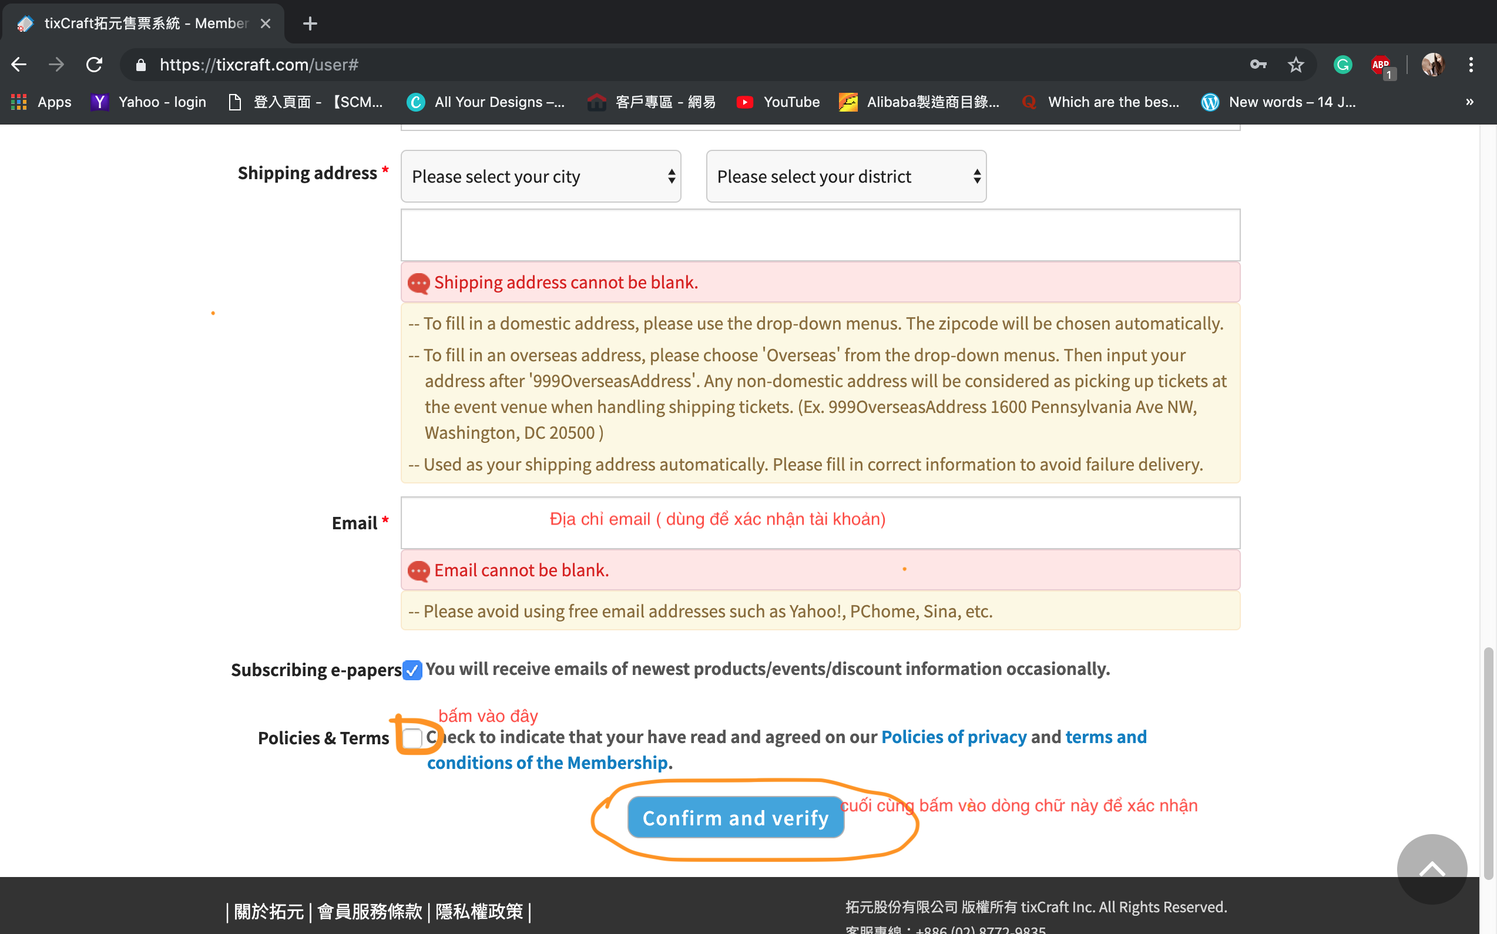Open a new browser tab
1497x934 pixels.
click(310, 23)
